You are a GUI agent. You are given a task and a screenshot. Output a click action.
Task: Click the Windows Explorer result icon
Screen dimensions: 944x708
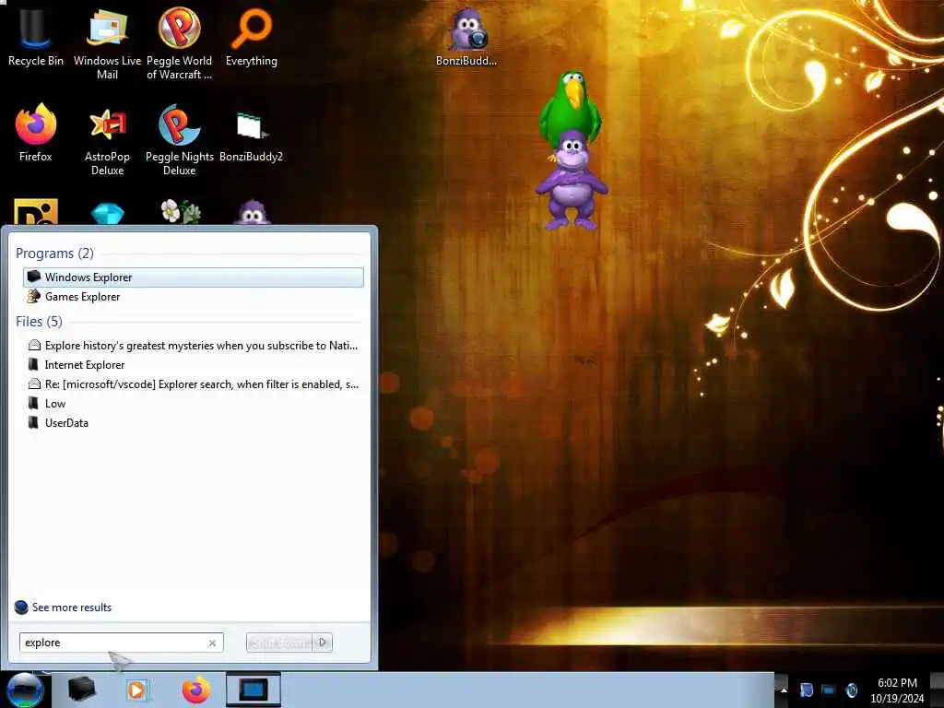tap(34, 277)
